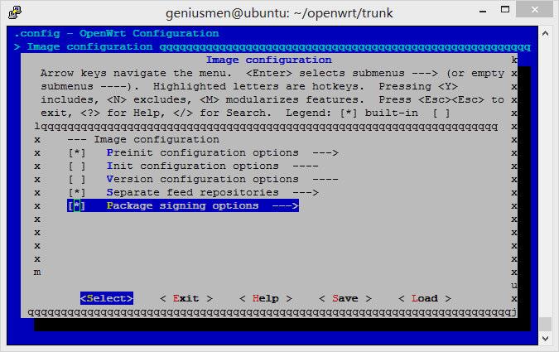Click the scrollbar down arrow
The image size is (559, 352).
(x=545, y=339)
